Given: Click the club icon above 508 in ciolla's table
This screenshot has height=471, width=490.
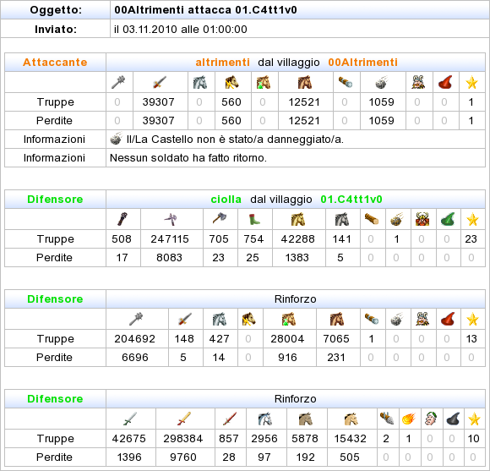Looking at the screenshot, I should coord(122,219).
